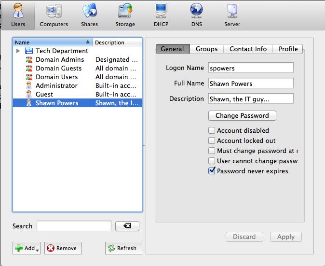Check the Account locked out box

(x=212, y=140)
